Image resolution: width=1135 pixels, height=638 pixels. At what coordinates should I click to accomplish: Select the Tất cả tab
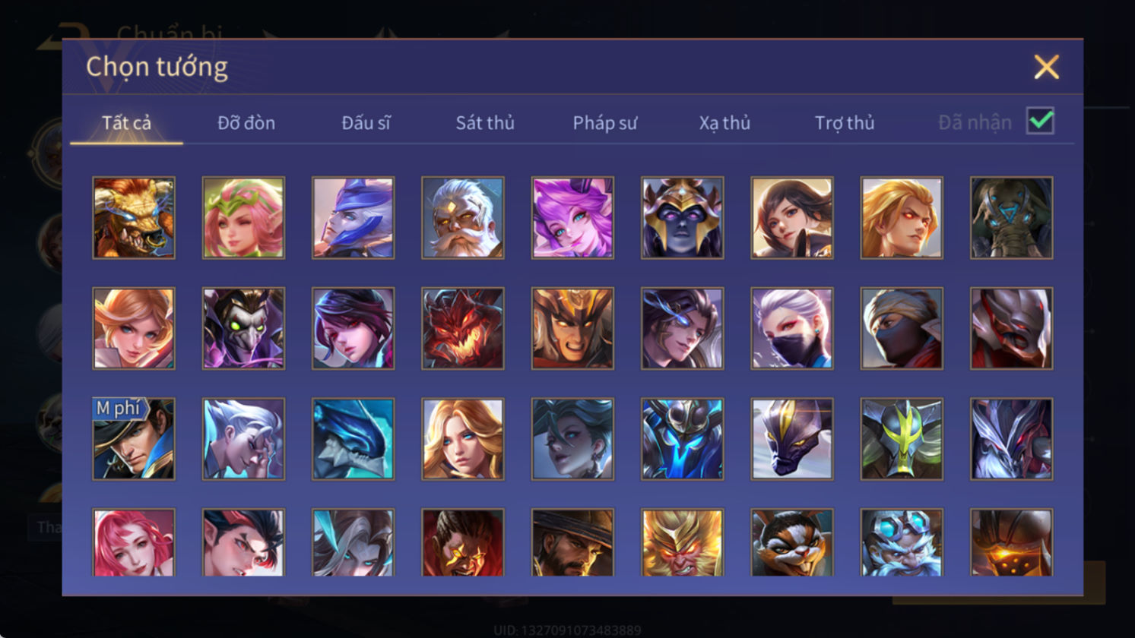coord(126,122)
